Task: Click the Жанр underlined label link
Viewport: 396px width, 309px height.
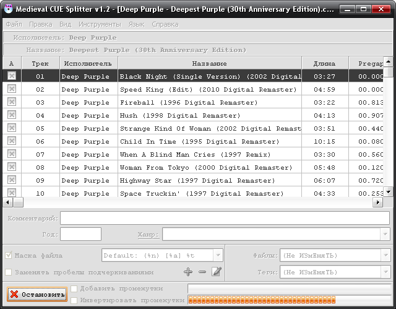Action: click(148, 235)
